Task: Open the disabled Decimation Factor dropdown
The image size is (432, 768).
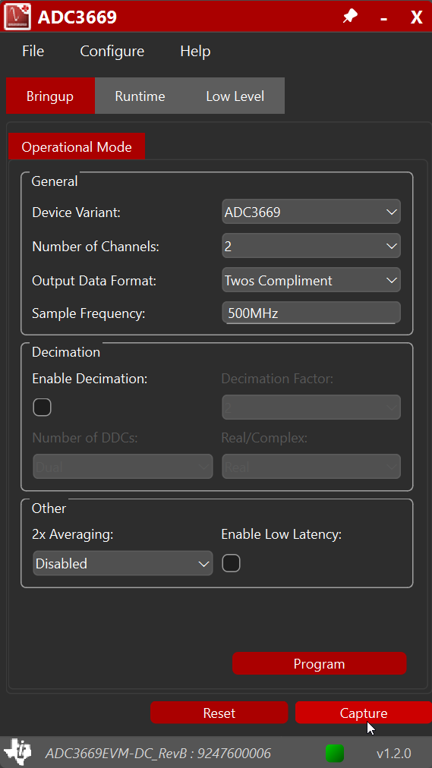Action: 311,407
